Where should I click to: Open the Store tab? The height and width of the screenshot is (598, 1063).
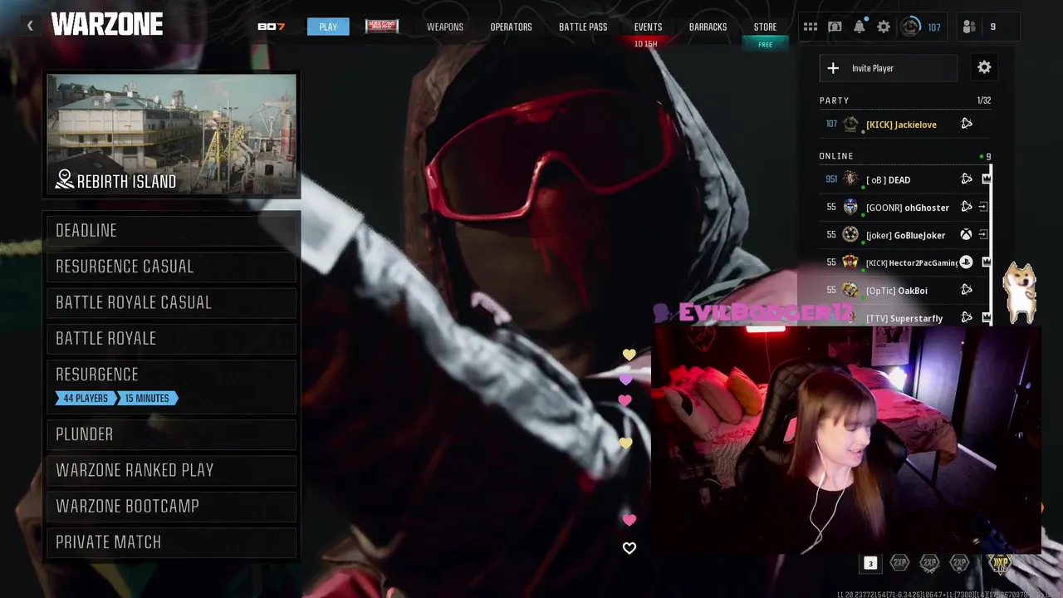point(765,27)
